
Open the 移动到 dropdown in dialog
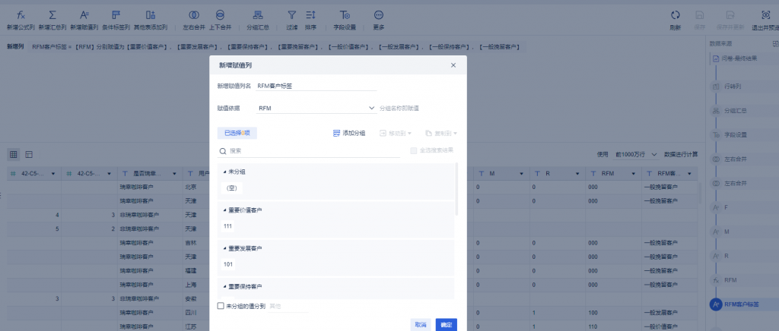(396, 134)
